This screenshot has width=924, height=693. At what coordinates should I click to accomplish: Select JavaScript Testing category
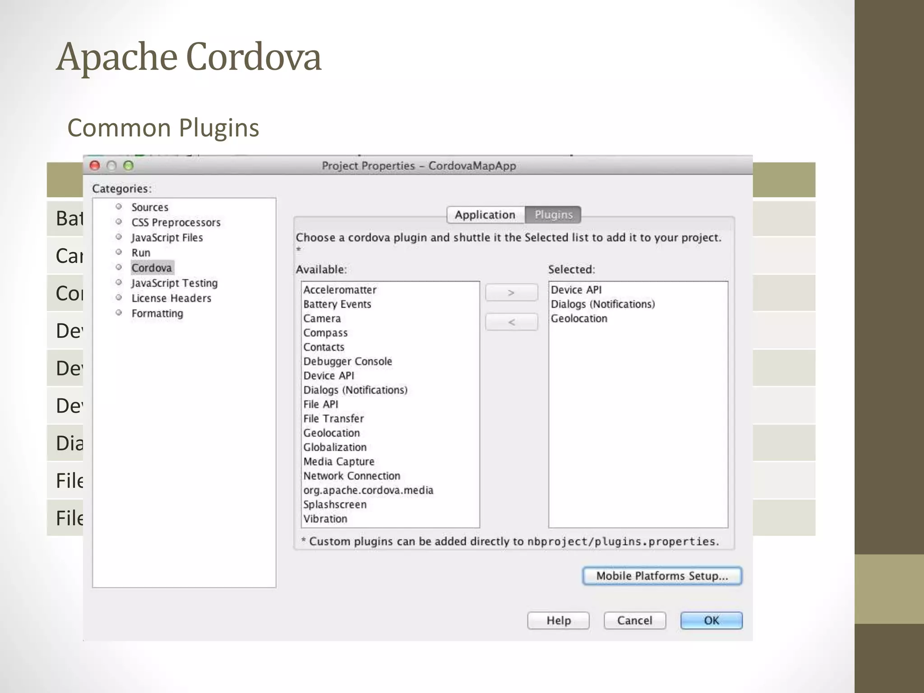175,283
